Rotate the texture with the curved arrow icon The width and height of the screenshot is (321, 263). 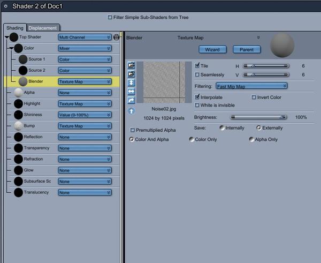tap(131, 100)
